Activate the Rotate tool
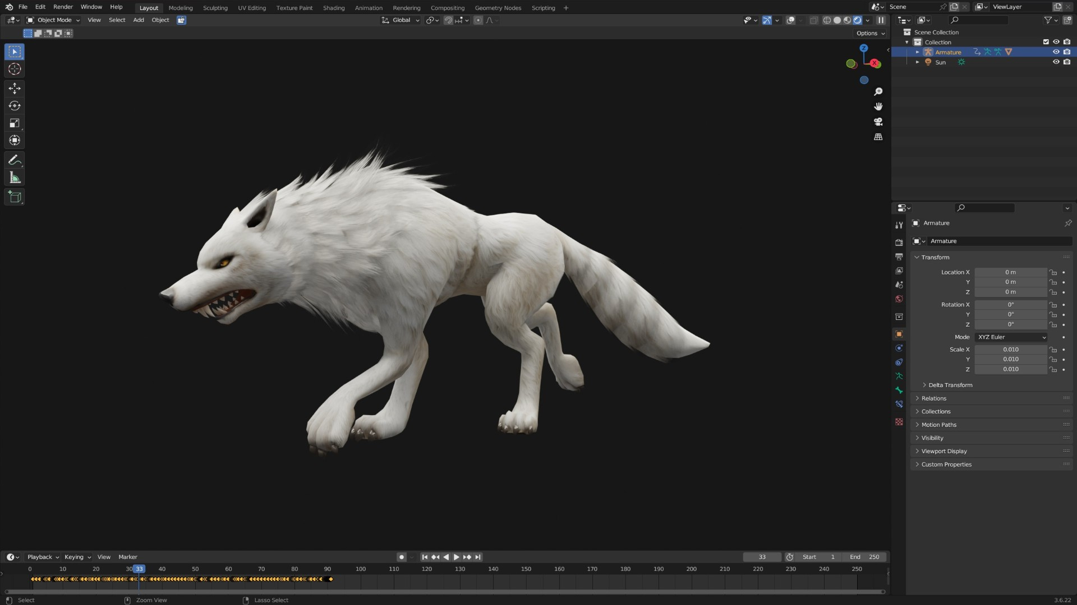1077x605 pixels. [x=15, y=106]
